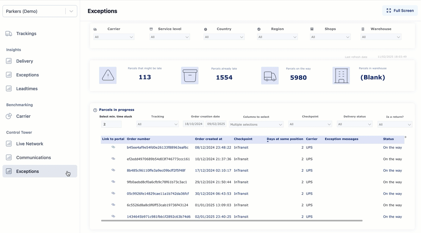Viewport: 421px width, 233px height.
Task: Click the warning triangle parcels icon
Action: tap(108, 75)
